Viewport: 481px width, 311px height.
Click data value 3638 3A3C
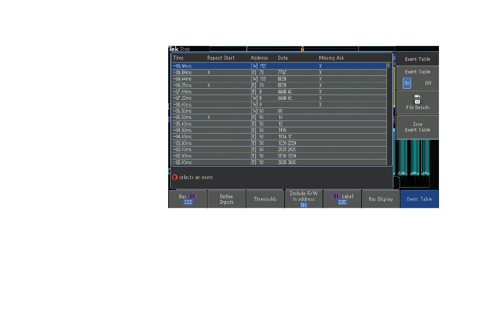[287, 162]
